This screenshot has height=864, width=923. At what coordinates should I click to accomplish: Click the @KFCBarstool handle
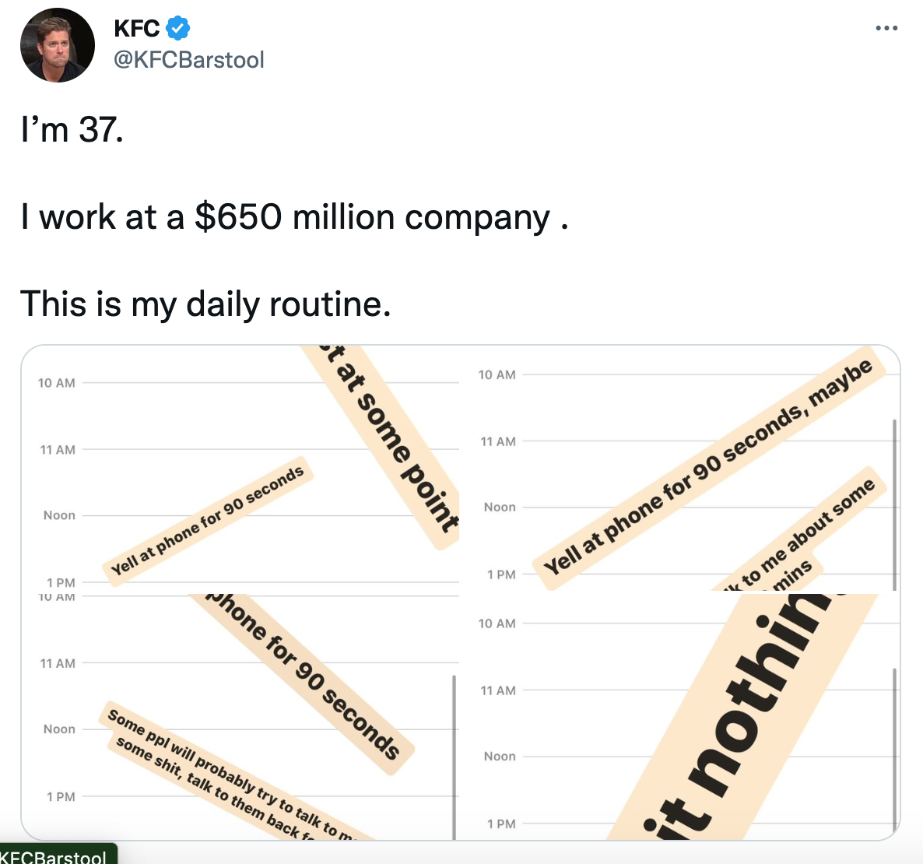(x=189, y=60)
